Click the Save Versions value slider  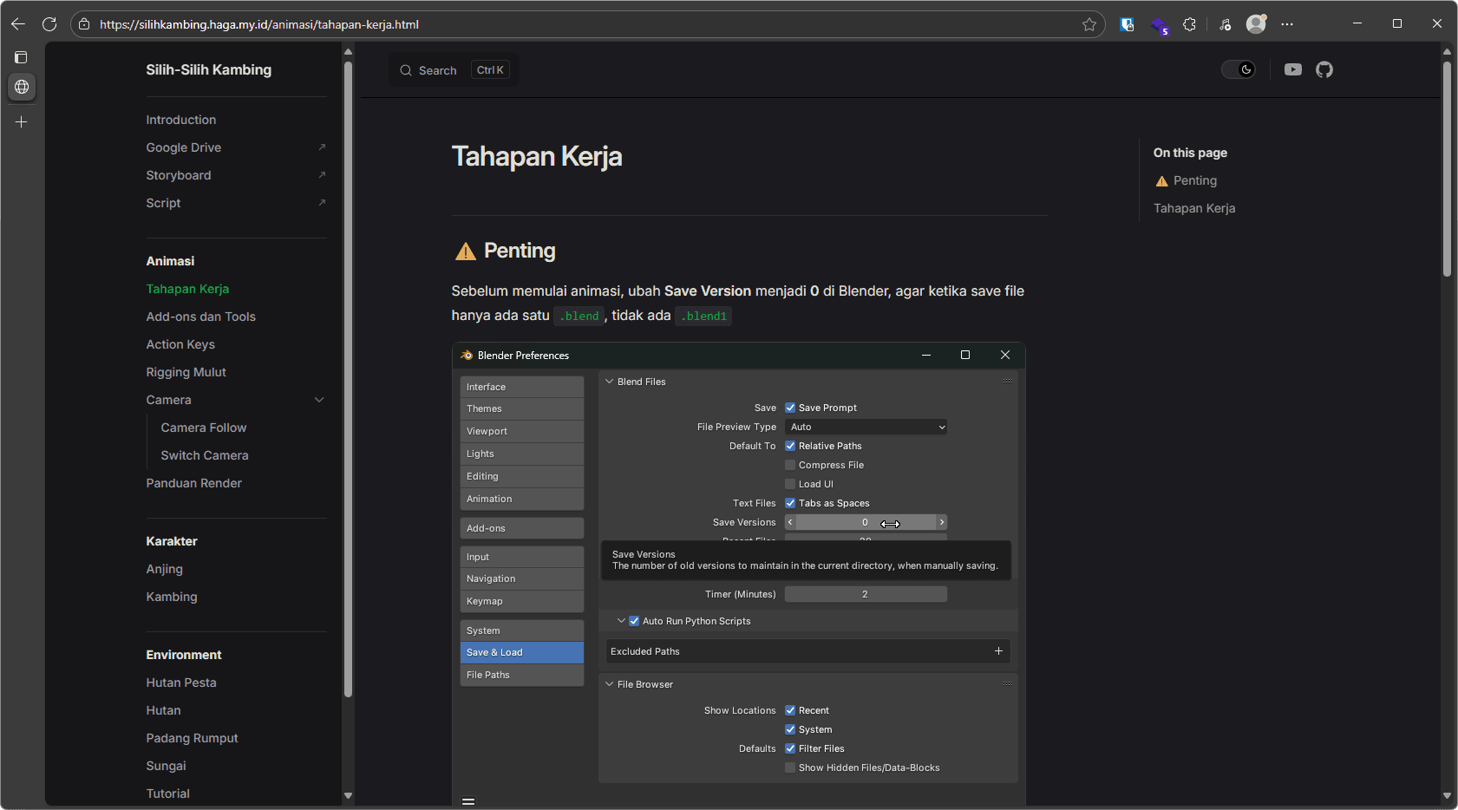tap(865, 522)
